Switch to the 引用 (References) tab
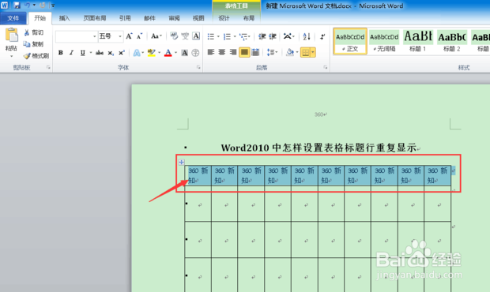This screenshot has height=292, width=490. click(125, 18)
